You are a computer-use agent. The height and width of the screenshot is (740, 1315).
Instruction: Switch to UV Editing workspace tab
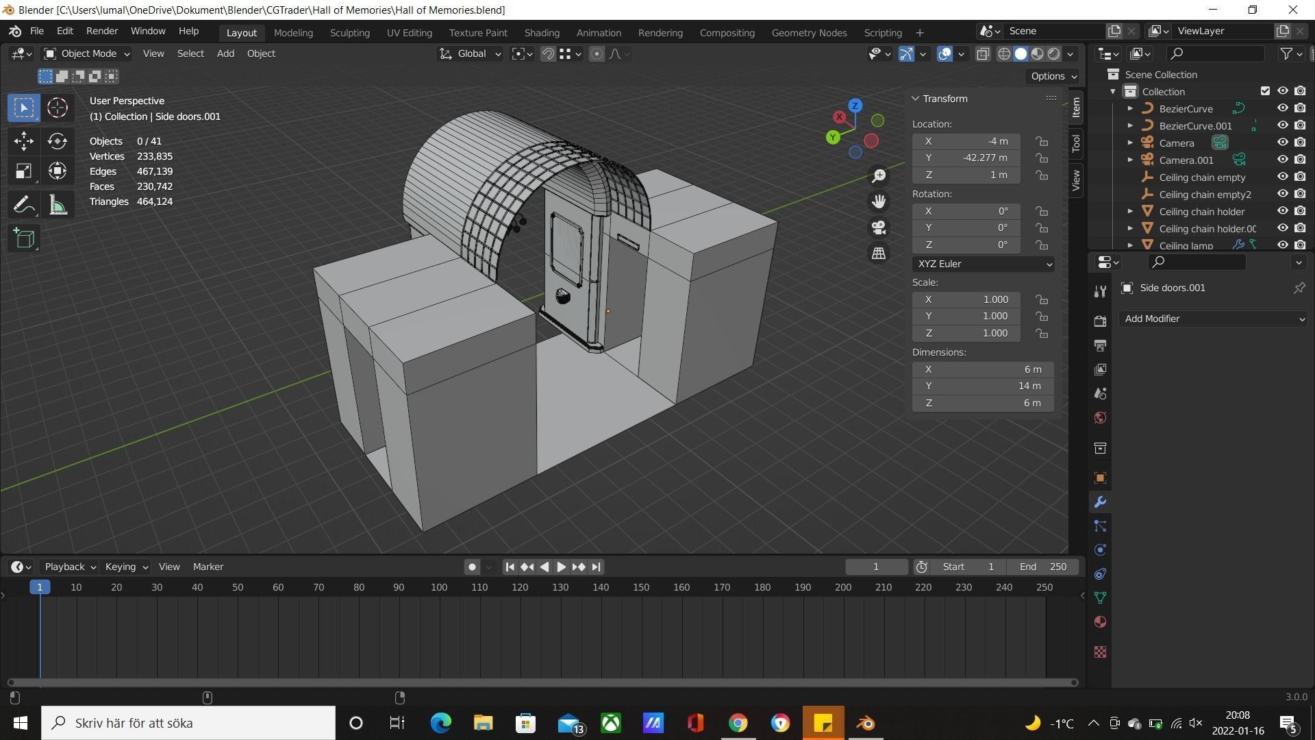click(x=409, y=32)
